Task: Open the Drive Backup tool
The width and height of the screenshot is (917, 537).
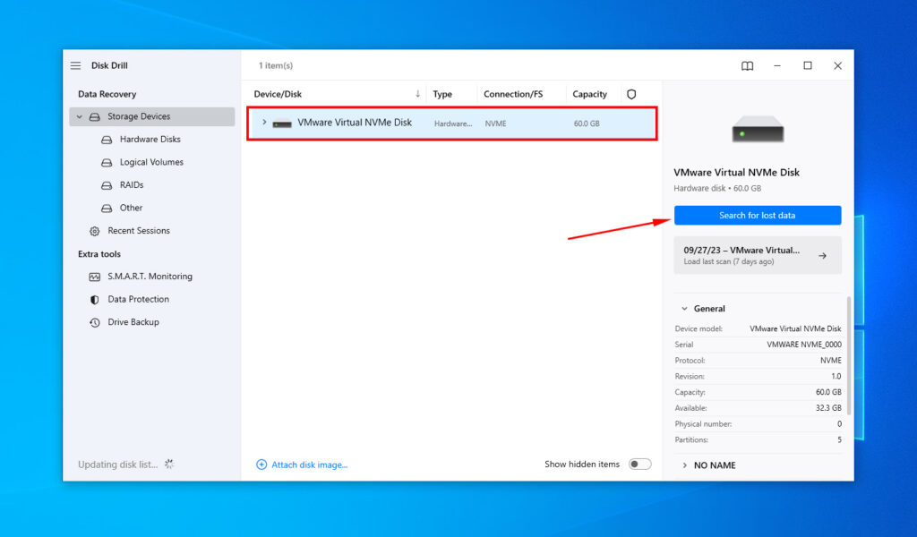Action: [x=133, y=321]
